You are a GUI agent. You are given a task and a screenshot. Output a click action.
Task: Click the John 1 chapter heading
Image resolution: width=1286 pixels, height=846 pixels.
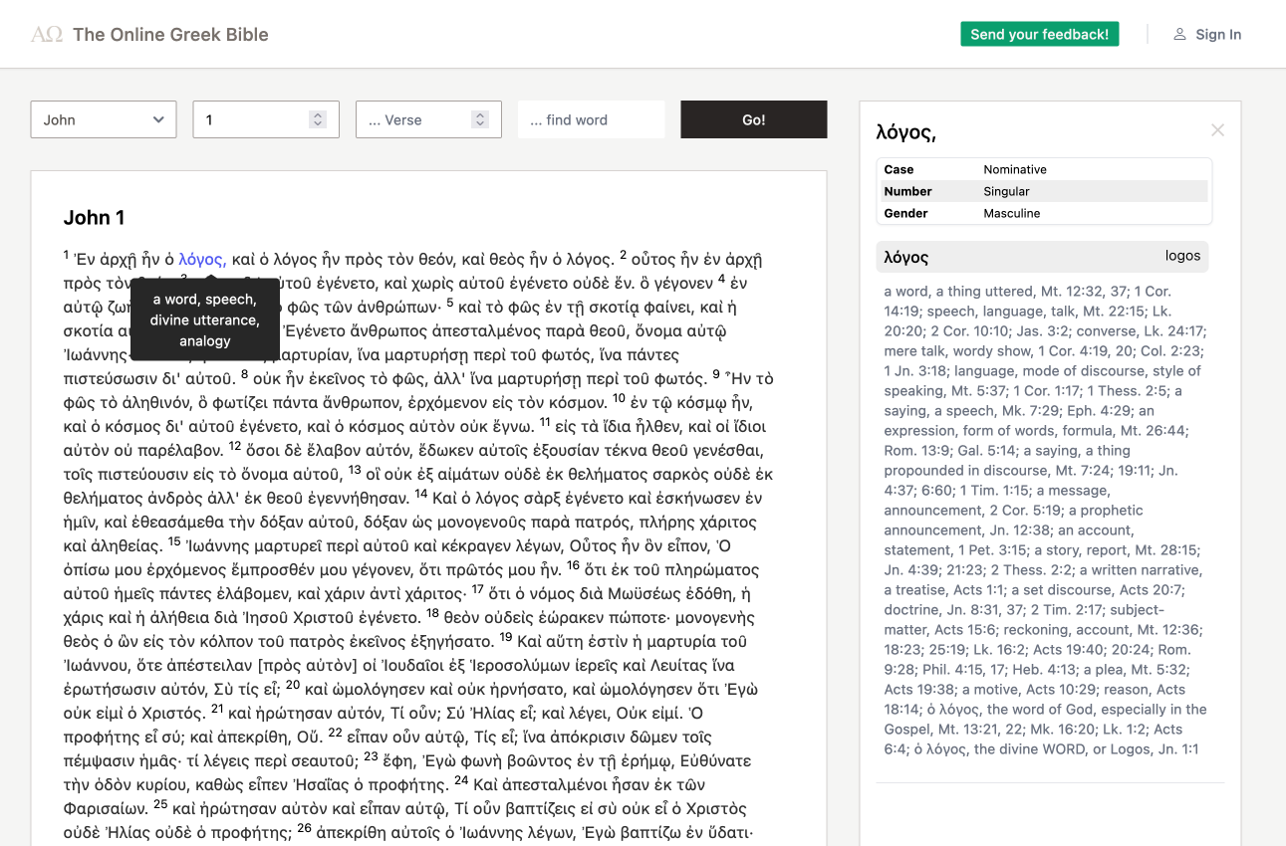pos(95,217)
